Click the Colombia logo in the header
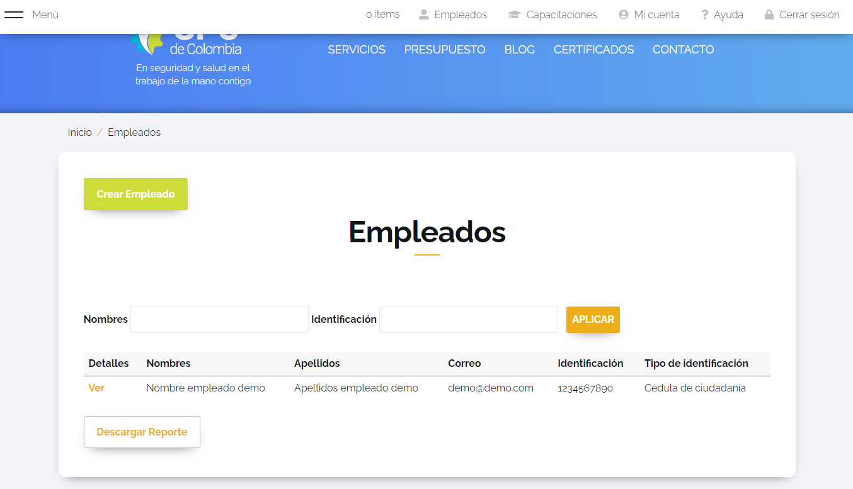 coord(186,44)
